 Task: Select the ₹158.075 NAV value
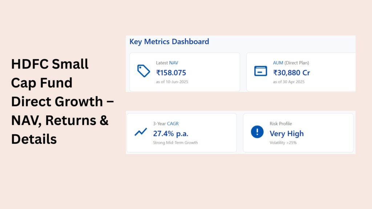click(x=171, y=73)
